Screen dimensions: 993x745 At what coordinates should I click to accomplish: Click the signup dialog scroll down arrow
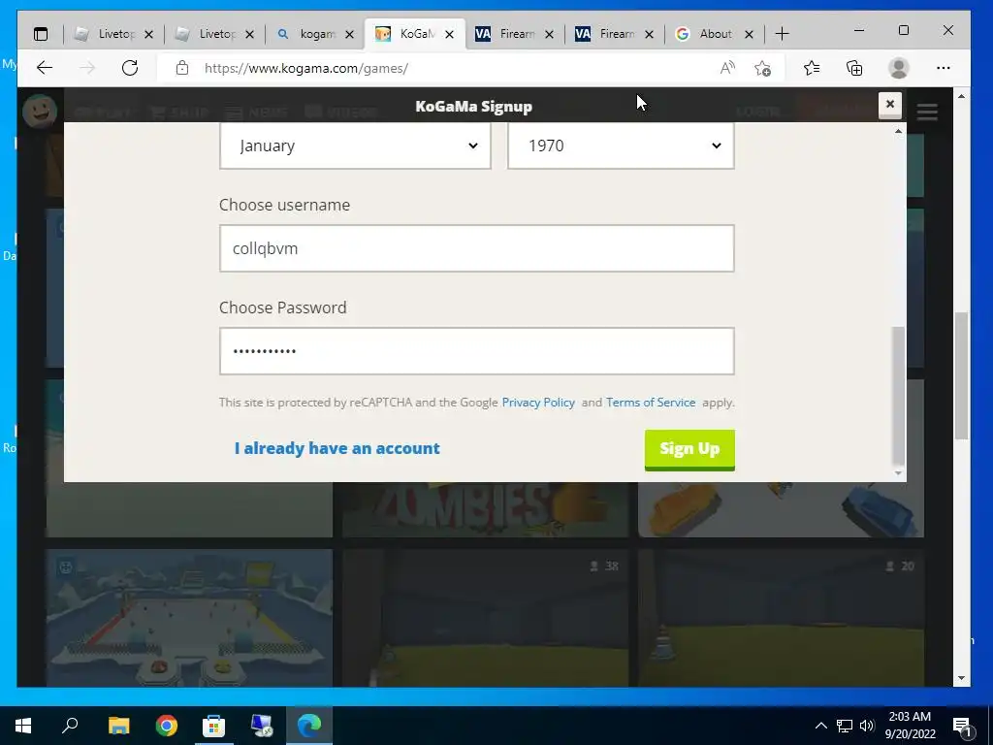coord(898,472)
